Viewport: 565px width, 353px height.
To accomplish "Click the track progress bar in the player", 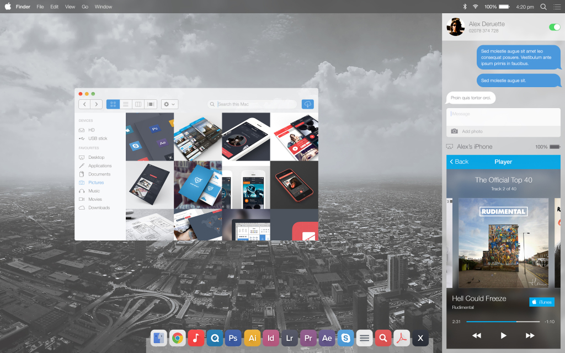I will [502, 322].
